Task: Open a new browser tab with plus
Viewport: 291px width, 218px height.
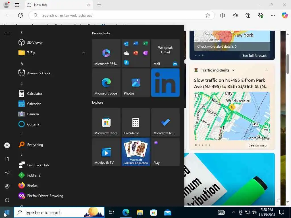Action: tap(99, 5)
